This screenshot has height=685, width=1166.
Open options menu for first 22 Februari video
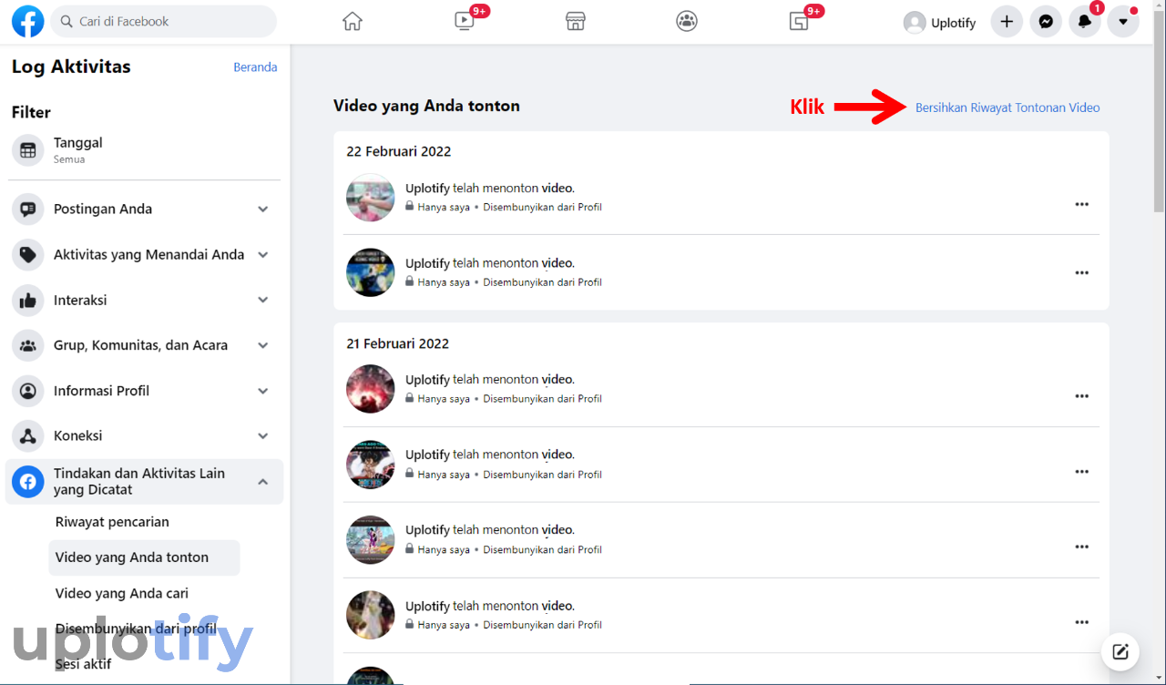[1082, 204]
